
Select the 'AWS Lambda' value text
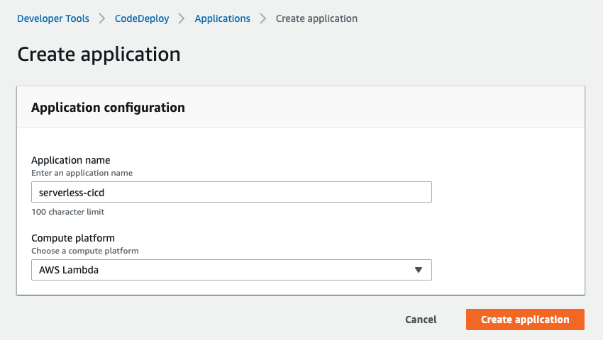click(x=69, y=270)
